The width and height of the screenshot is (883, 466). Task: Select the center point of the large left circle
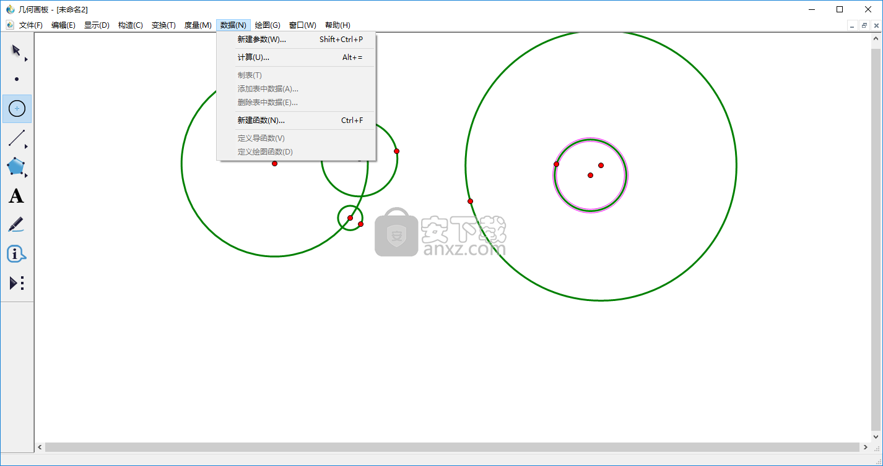tap(274, 163)
